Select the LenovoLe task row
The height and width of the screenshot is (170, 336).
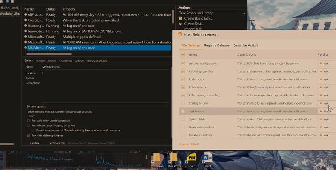(98, 31)
